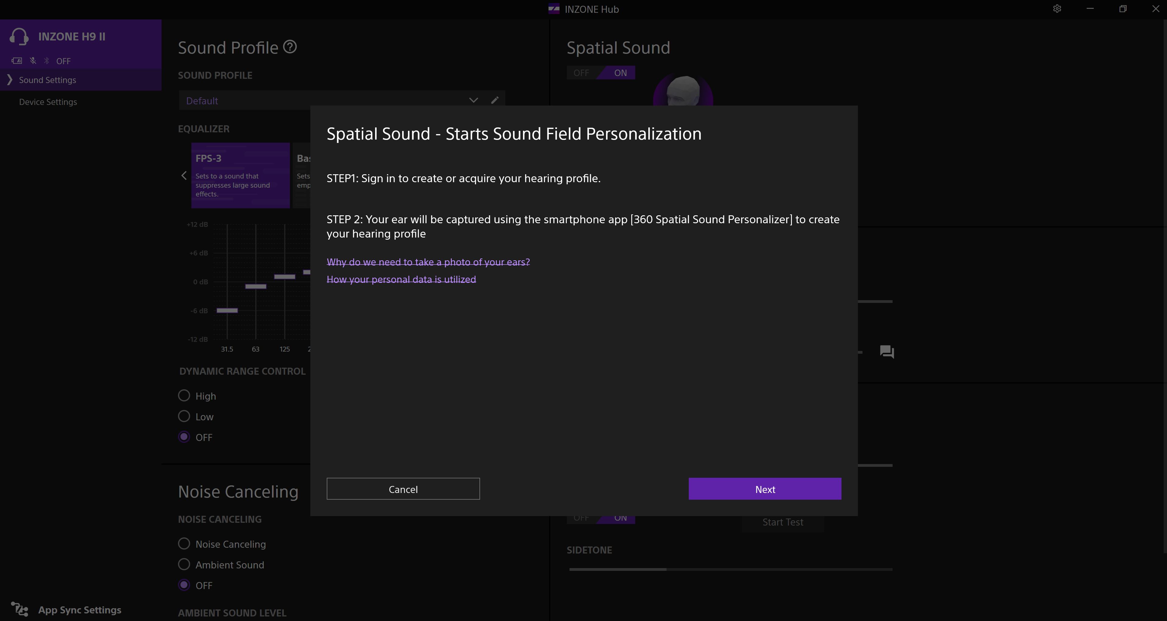
Task: Switch Spatial Sound toggle to OFF
Action: (581, 73)
